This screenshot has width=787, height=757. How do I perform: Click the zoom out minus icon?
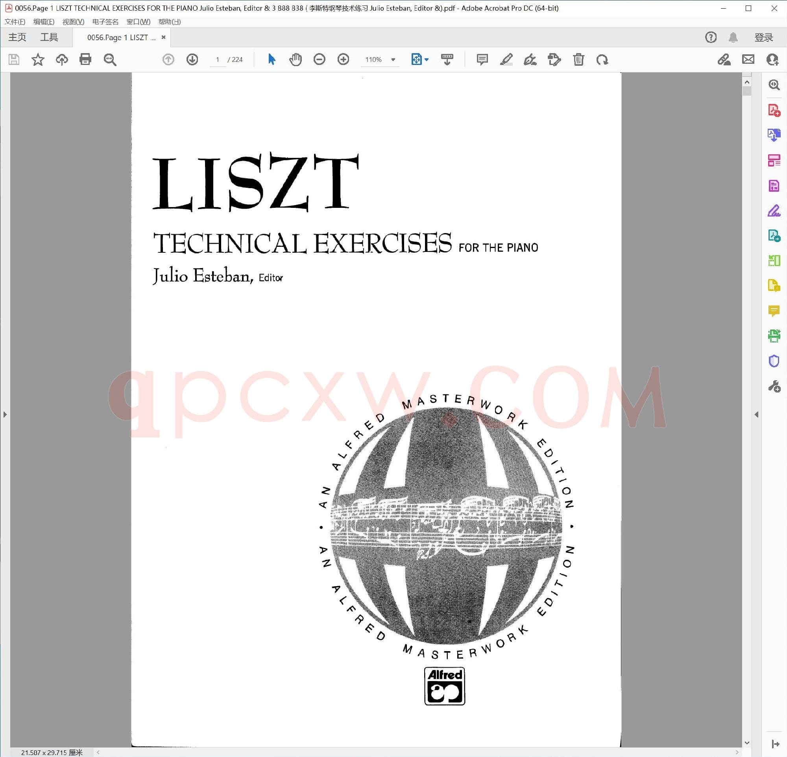pos(319,59)
